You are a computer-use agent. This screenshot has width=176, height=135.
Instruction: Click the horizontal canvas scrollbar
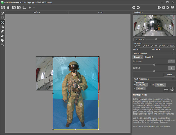[x=68, y=134]
